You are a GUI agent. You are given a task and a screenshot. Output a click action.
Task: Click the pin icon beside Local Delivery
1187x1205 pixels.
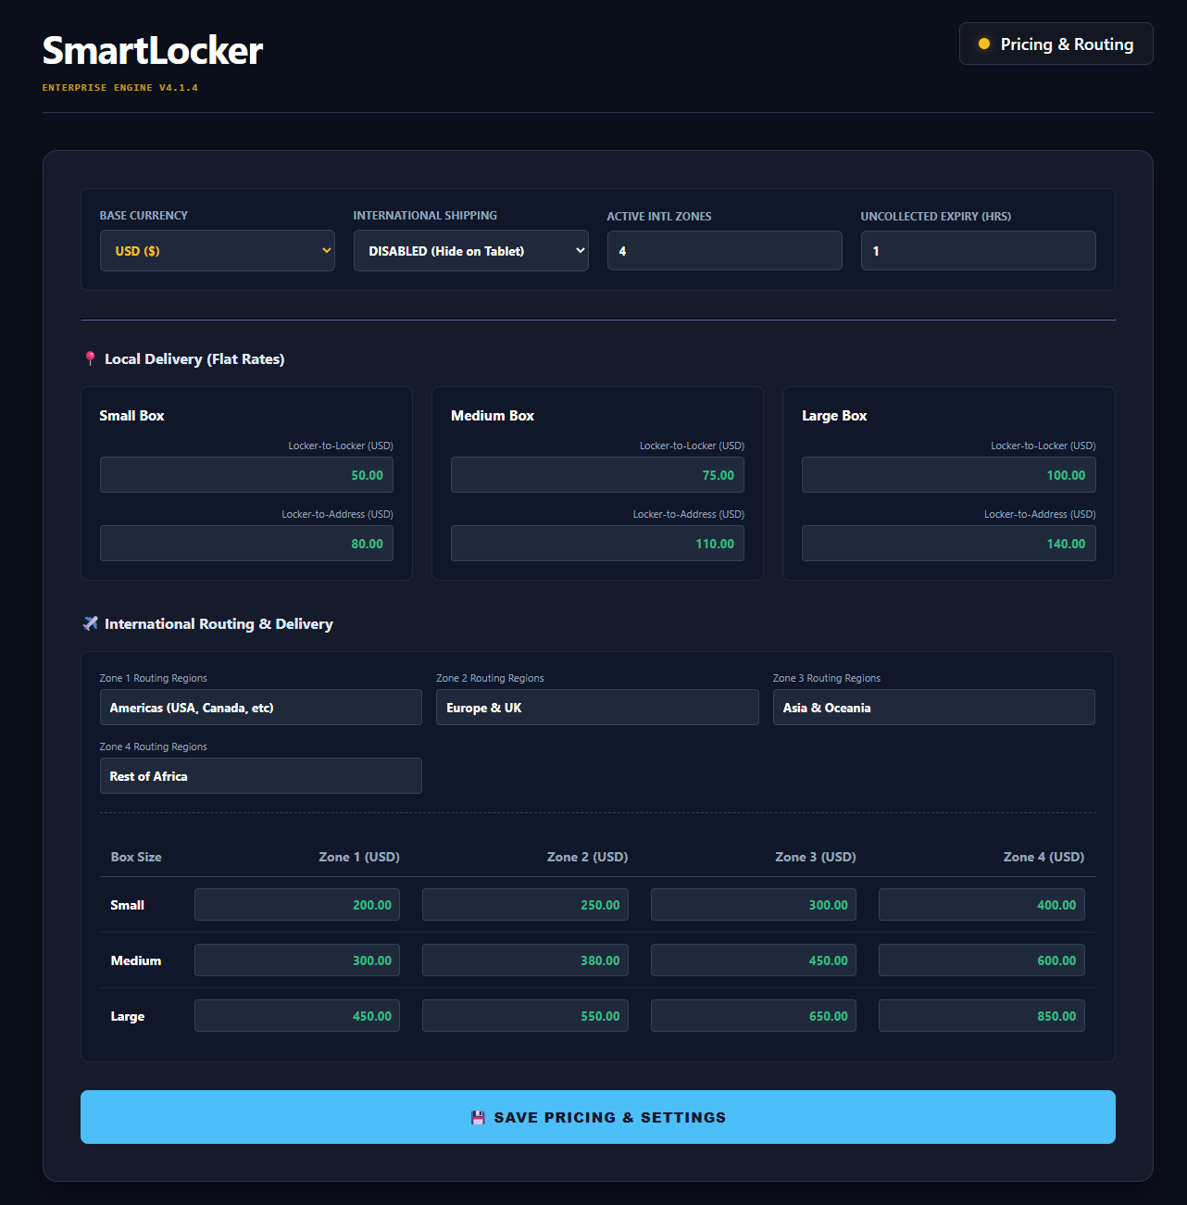pyautogui.click(x=90, y=359)
